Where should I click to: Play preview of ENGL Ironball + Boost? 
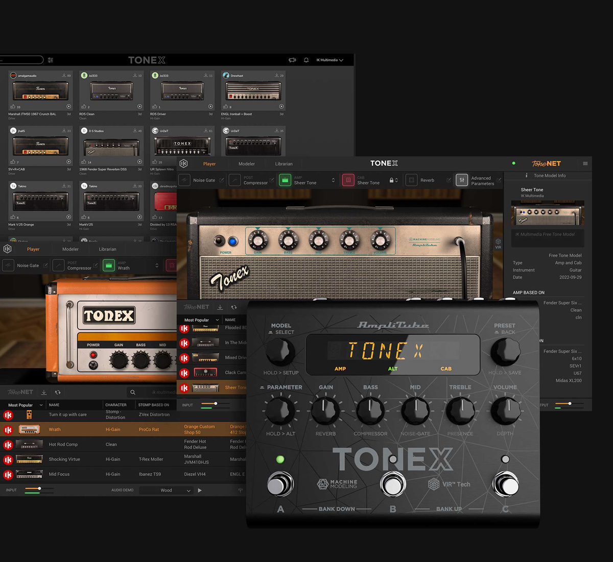click(x=281, y=107)
